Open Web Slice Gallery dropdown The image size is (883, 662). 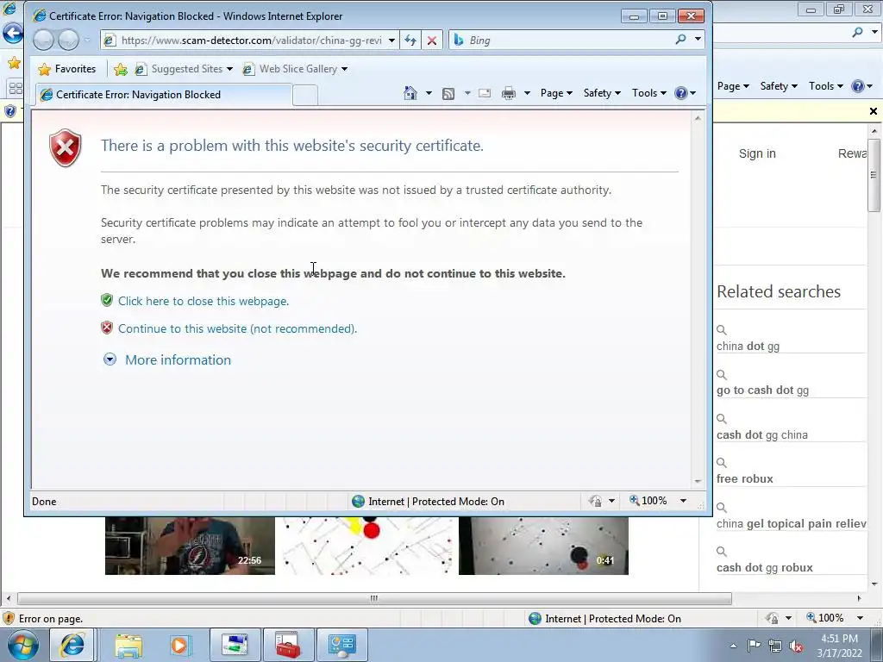[344, 69]
